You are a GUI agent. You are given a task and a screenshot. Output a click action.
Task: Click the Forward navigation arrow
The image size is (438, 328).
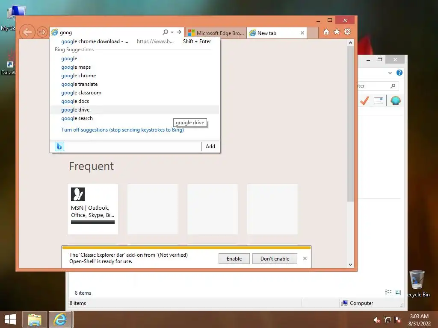(42, 32)
